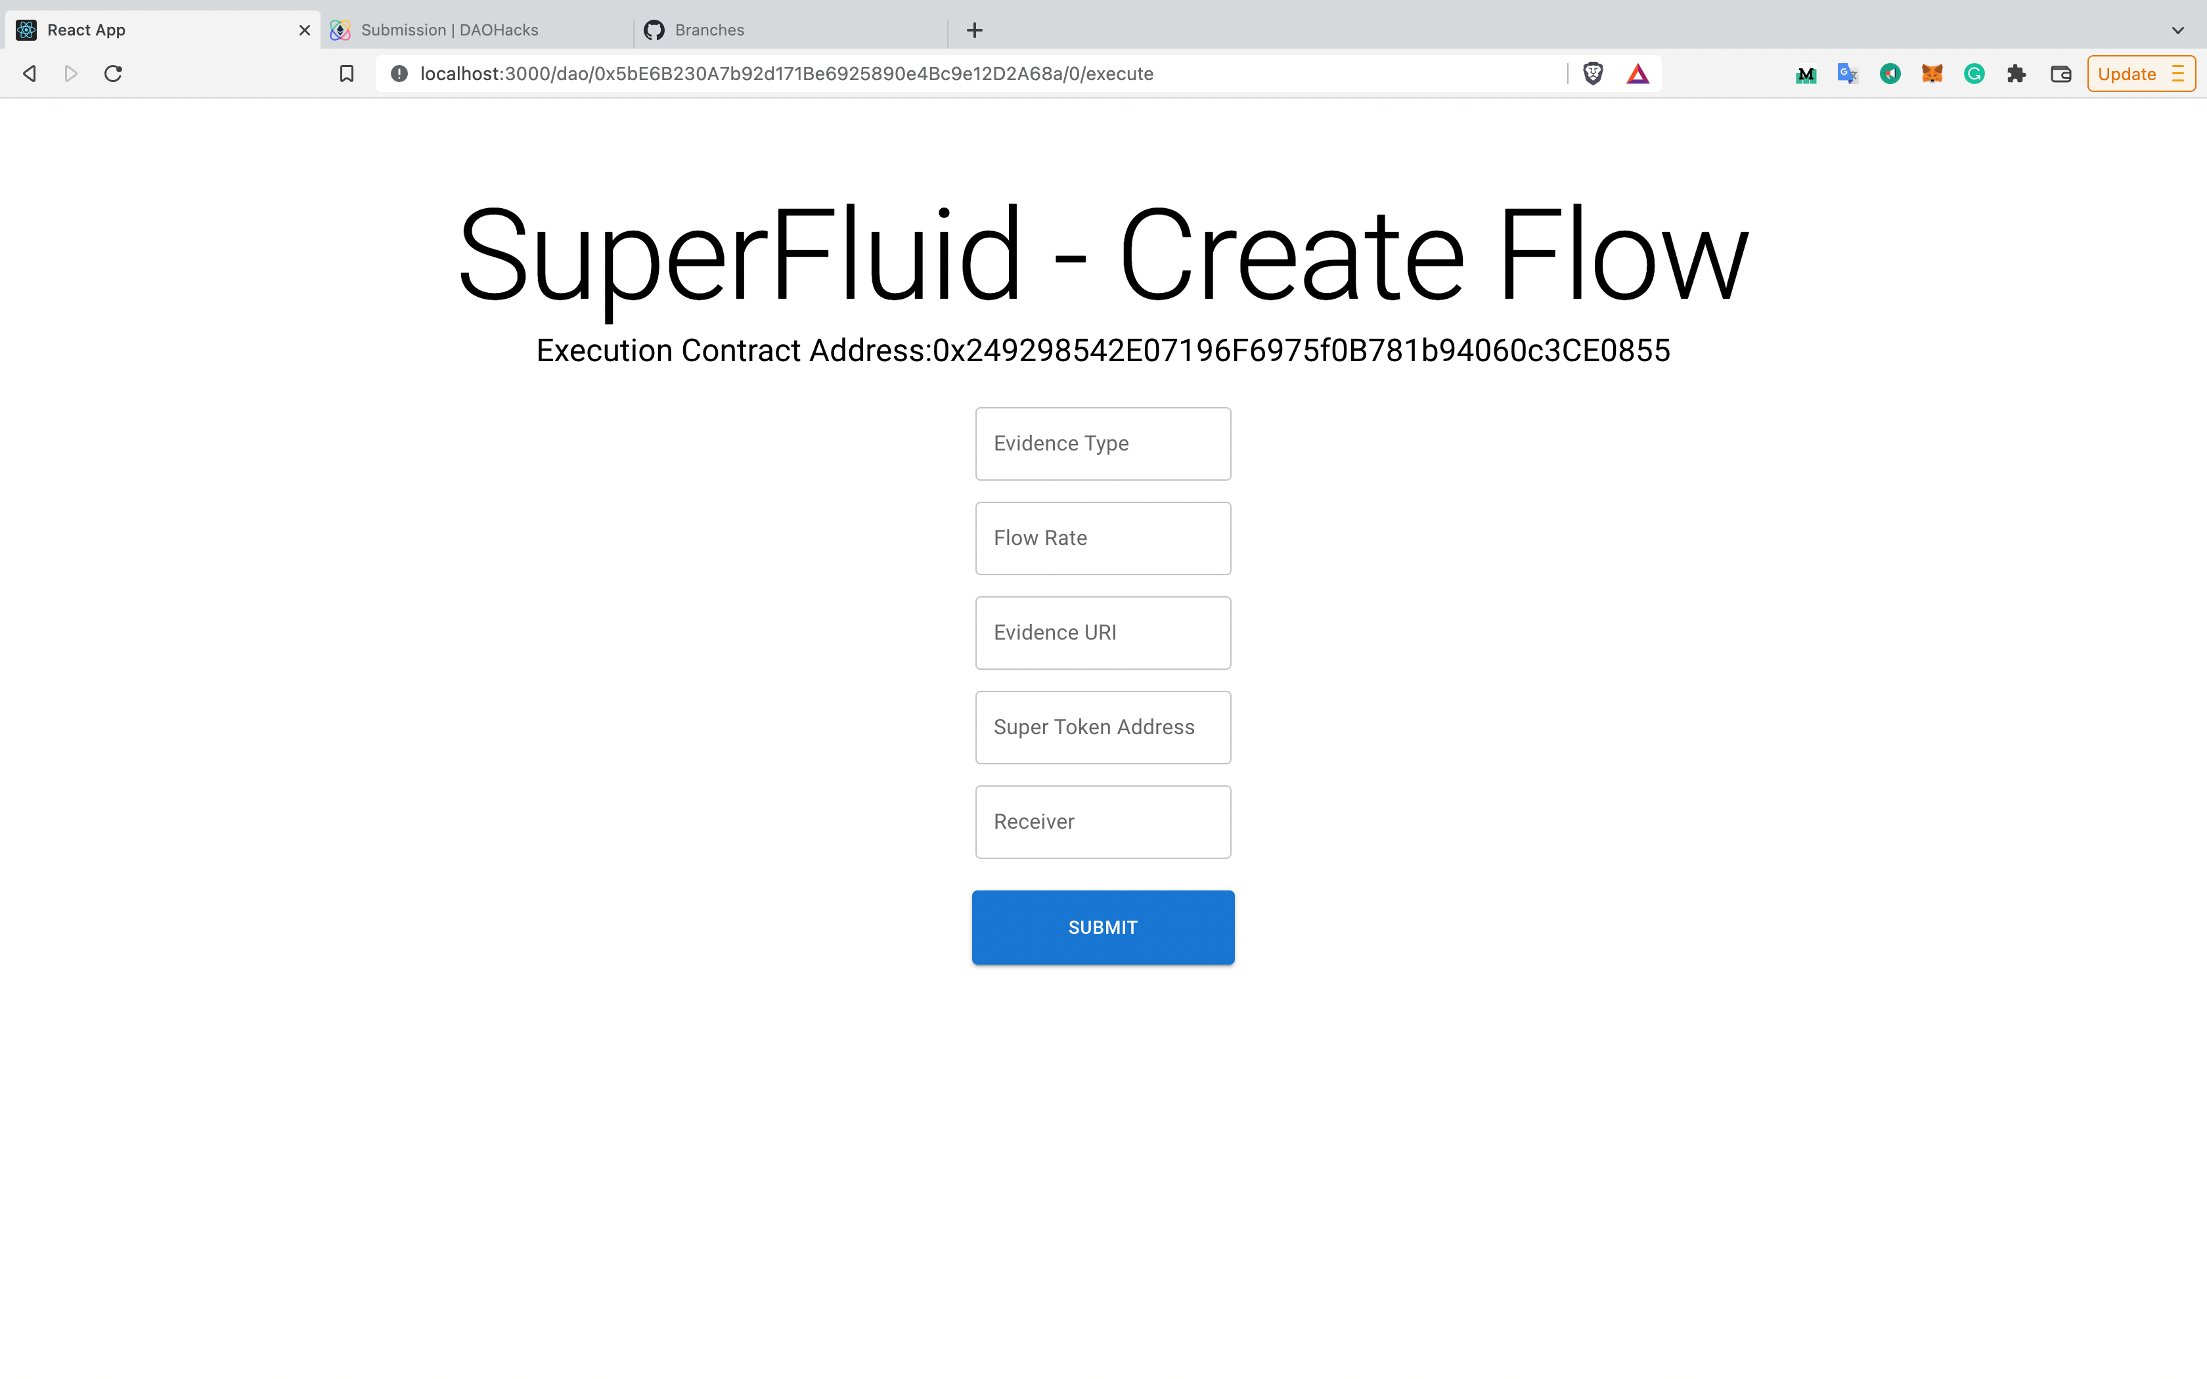Viewport: 2207px width, 1379px height.
Task: Click the Flow Rate input field
Action: tap(1103, 537)
